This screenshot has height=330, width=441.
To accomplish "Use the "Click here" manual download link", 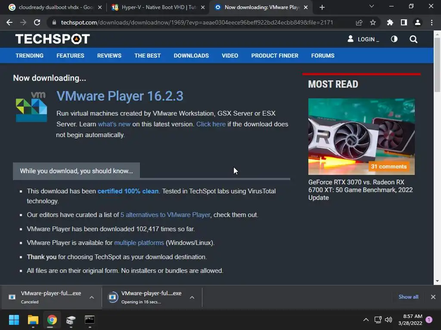I will (211, 124).
